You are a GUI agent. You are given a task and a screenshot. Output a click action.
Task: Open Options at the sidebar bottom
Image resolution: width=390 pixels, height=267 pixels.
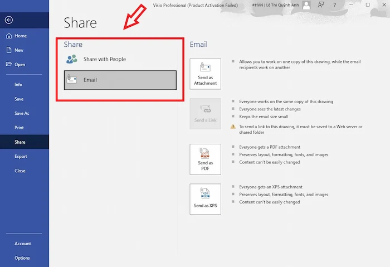click(25, 258)
